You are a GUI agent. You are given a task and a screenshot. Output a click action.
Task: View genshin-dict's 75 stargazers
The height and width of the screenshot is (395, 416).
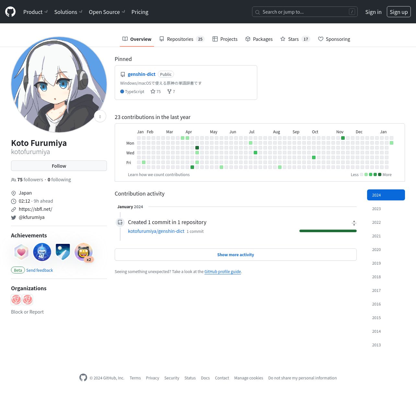click(x=156, y=92)
